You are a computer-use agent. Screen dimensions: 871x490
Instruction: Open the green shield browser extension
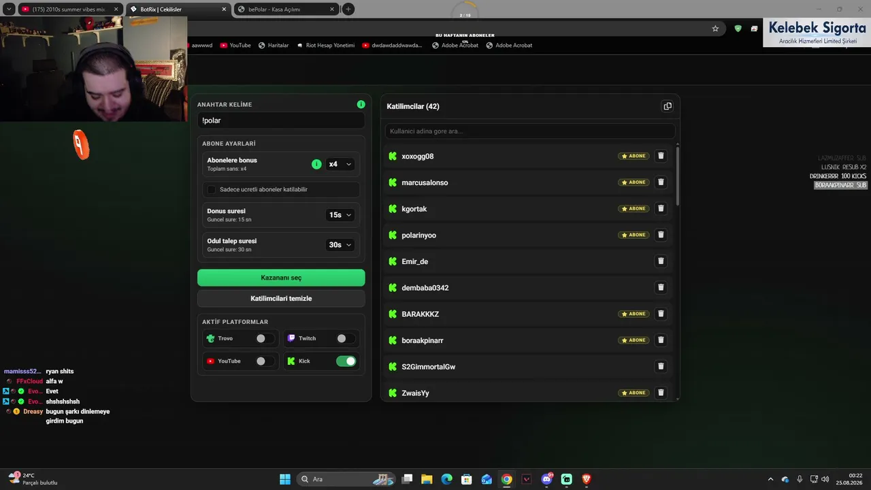click(x=738, y=29)
